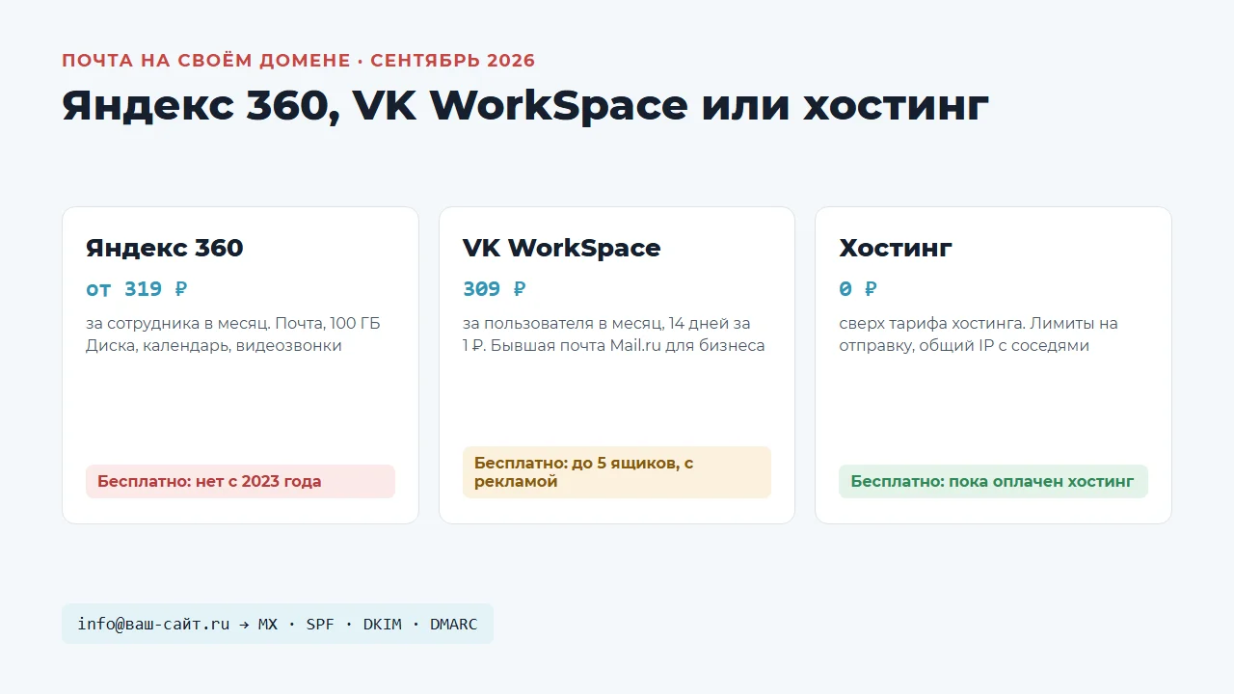Image resolution: width=1234 pixels, height=694 pixels.
Task: Click the description starting "за пользователя в месяц"
Action: 614,334
